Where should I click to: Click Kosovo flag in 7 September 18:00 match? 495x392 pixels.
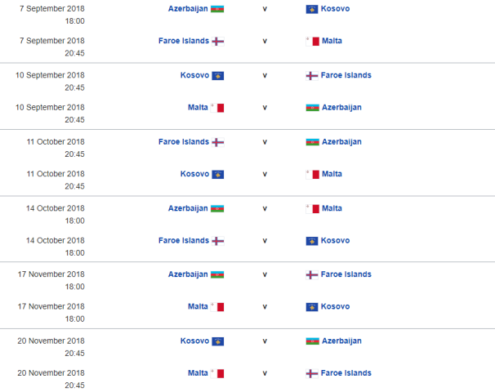click(312, 9)
